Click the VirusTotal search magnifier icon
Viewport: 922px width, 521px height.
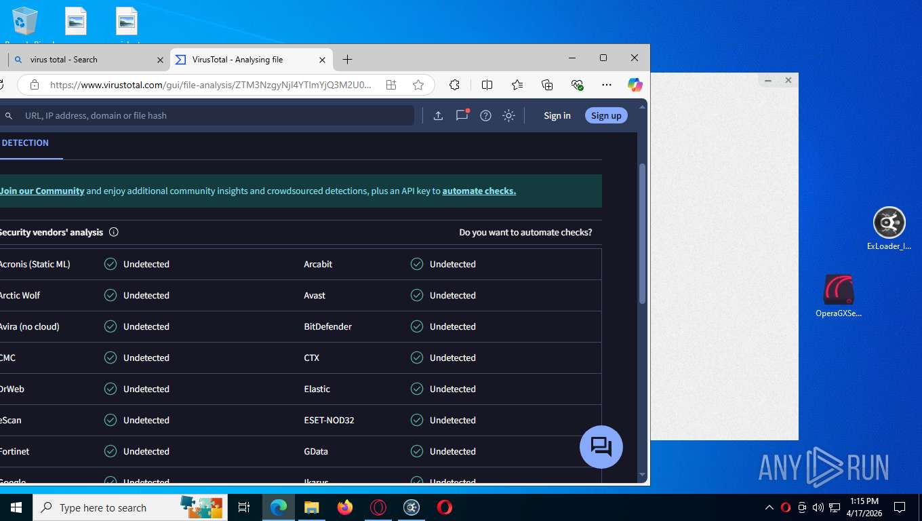[x=9, y=116]
